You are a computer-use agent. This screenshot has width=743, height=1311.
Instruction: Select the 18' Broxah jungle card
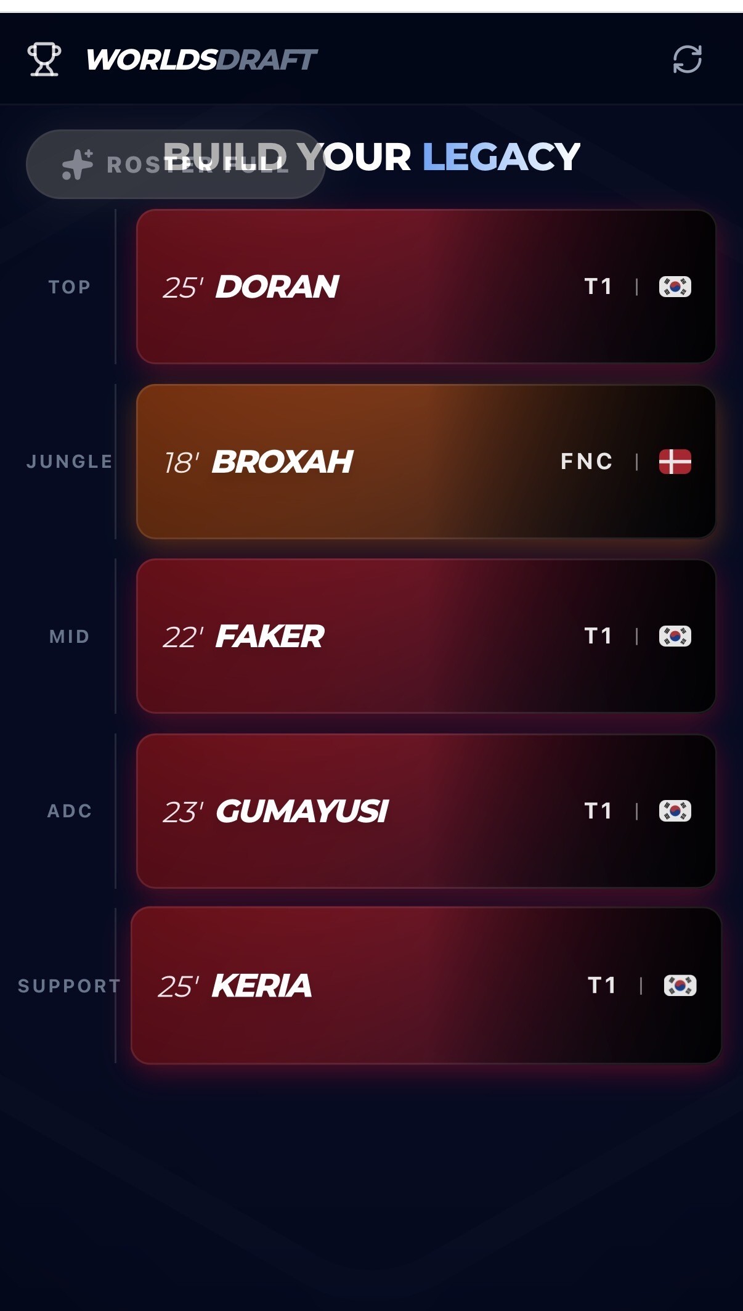(x=426, y=462)
